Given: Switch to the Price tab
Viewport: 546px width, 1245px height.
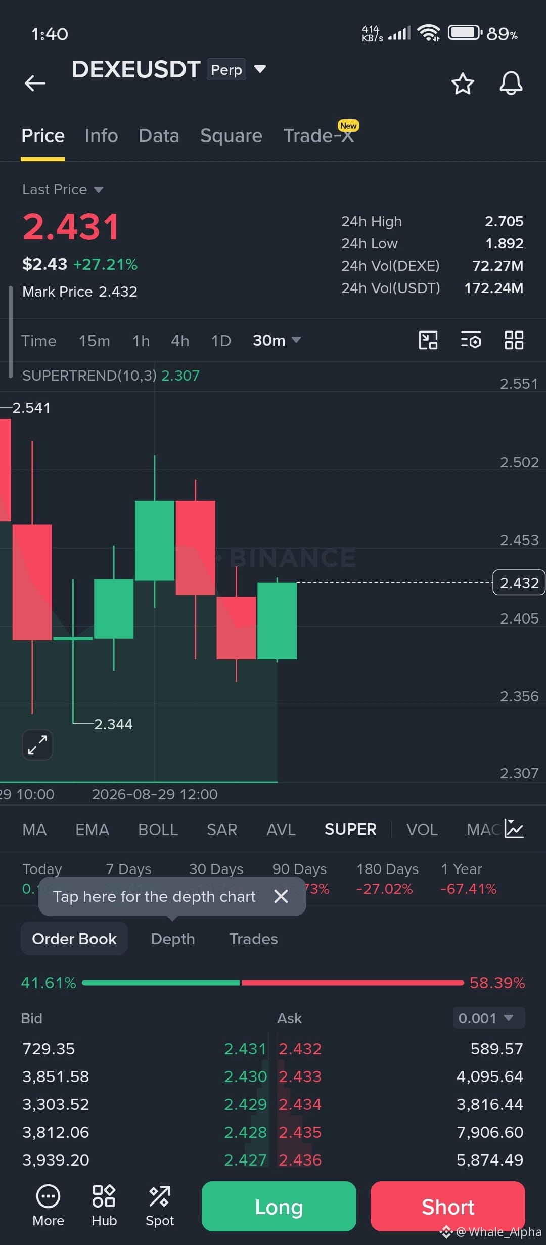Looking at the screenshot, I should 43,136.
